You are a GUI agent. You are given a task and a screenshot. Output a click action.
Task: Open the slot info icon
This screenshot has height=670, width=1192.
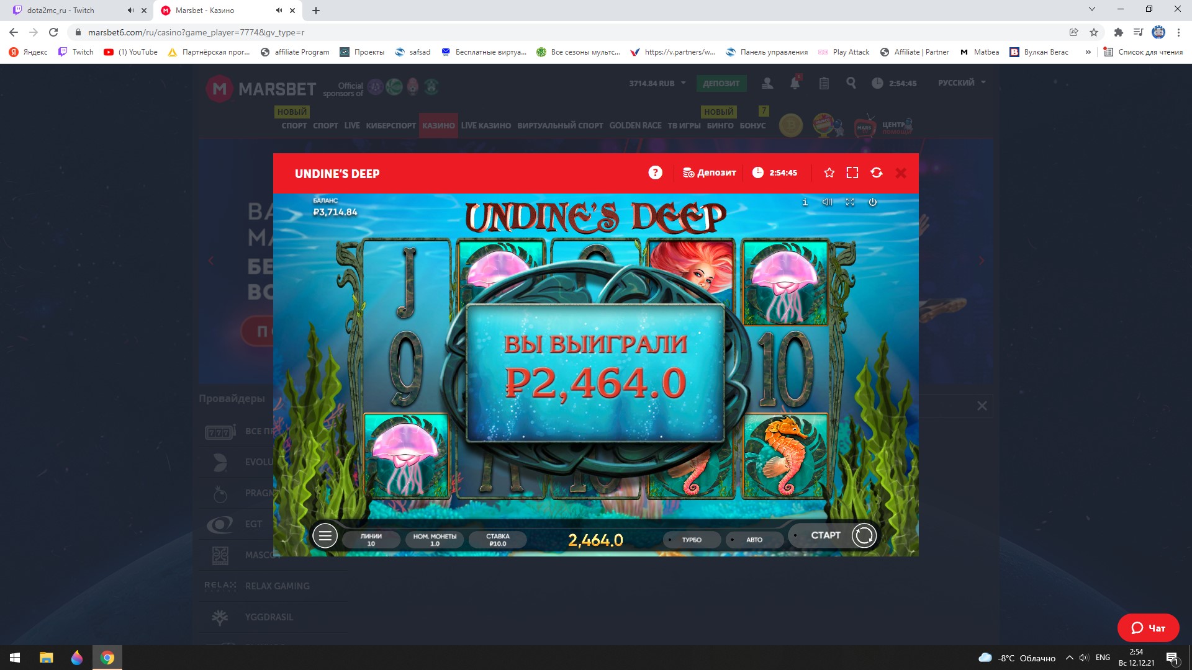805,202
